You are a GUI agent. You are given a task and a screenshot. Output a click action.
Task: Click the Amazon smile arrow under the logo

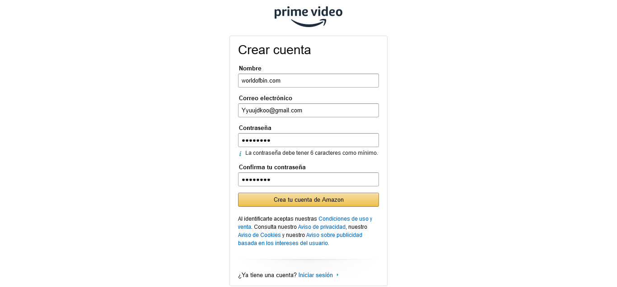tap(308, 23)
